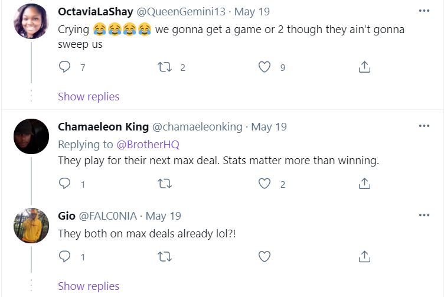Image resolution: width=444 pixels, height=297 pixels.
Task: Like Chamaeleon King's tweet
Action: (265, 184)
